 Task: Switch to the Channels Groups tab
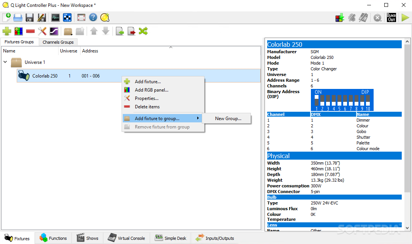(x=58, y=42)
